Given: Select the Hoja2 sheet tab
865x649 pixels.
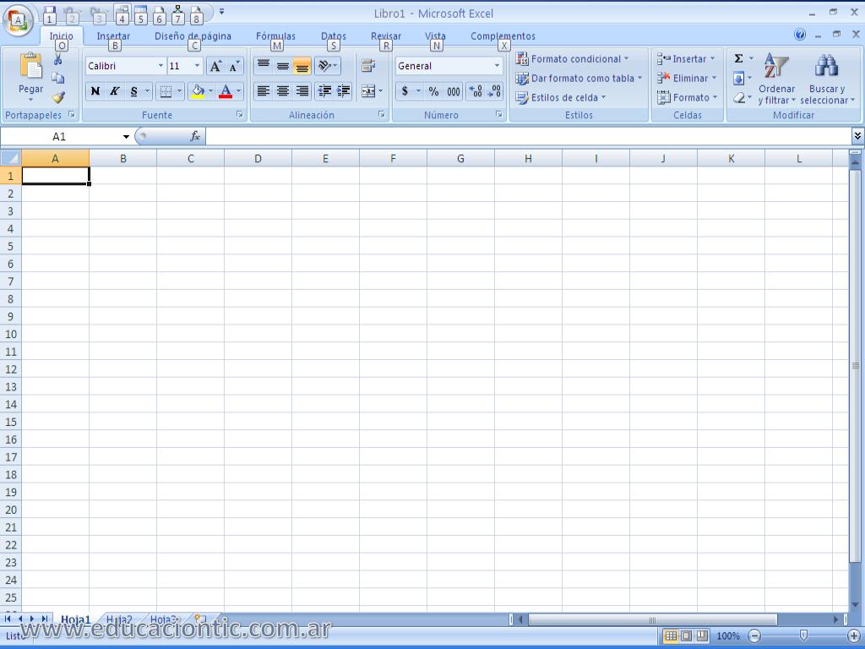Looking at the screenshot, I should pyautogui.click(x=119, y=619).
